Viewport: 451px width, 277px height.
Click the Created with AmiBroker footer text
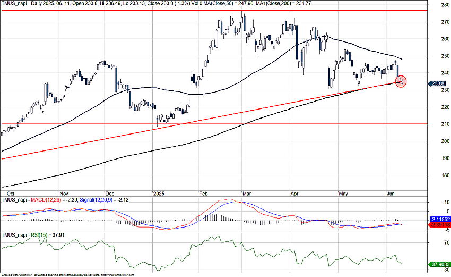pos(16,275)
